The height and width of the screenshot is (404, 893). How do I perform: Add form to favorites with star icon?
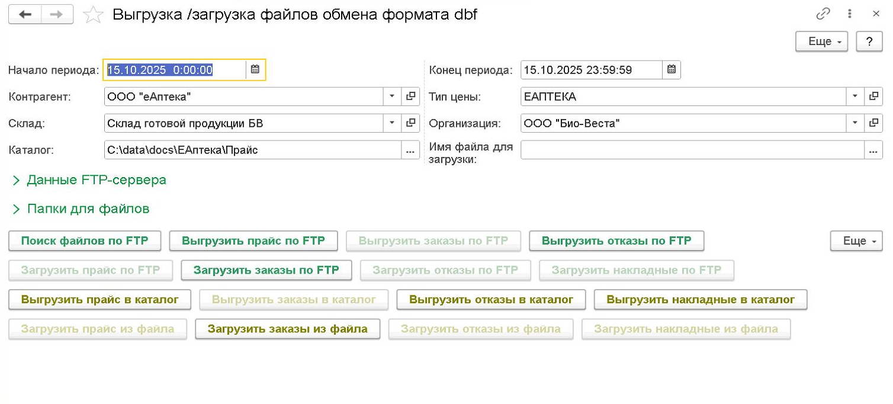coord(93,15)
